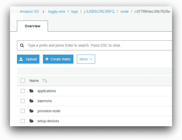Switch to the Overview tab
Screen dimensions: 182x140
coord(32,26)
